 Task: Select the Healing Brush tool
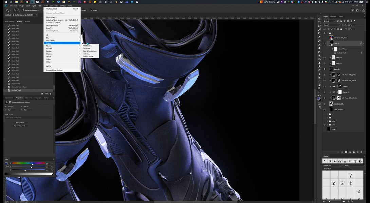point(319,41)
